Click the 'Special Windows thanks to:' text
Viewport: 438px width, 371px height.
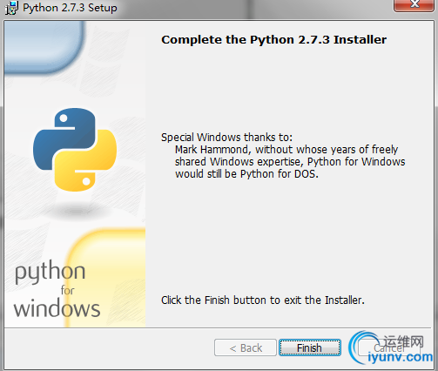(226, 138)
